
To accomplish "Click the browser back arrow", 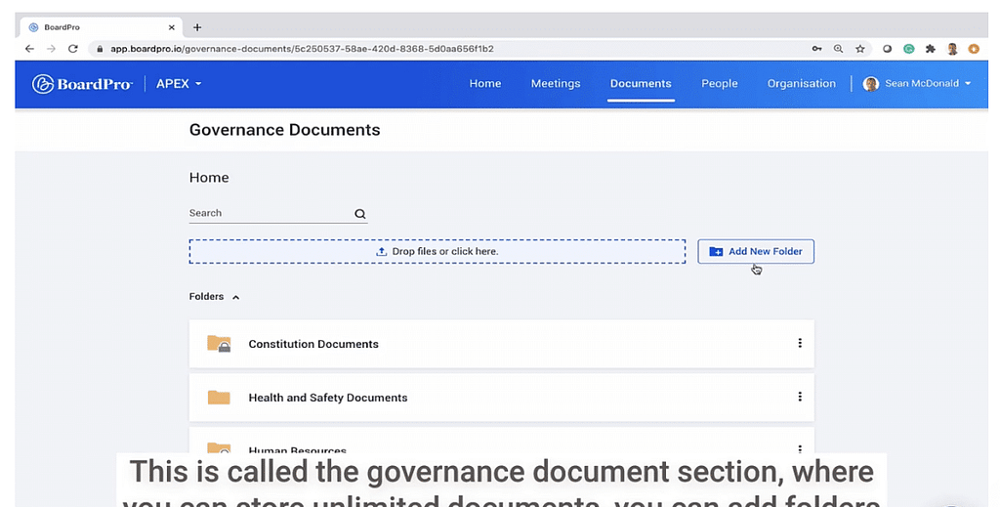I will pyautogui.click(x=29, y=49).
